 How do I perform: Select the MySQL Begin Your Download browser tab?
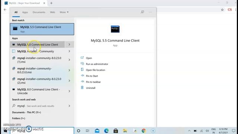24,3
